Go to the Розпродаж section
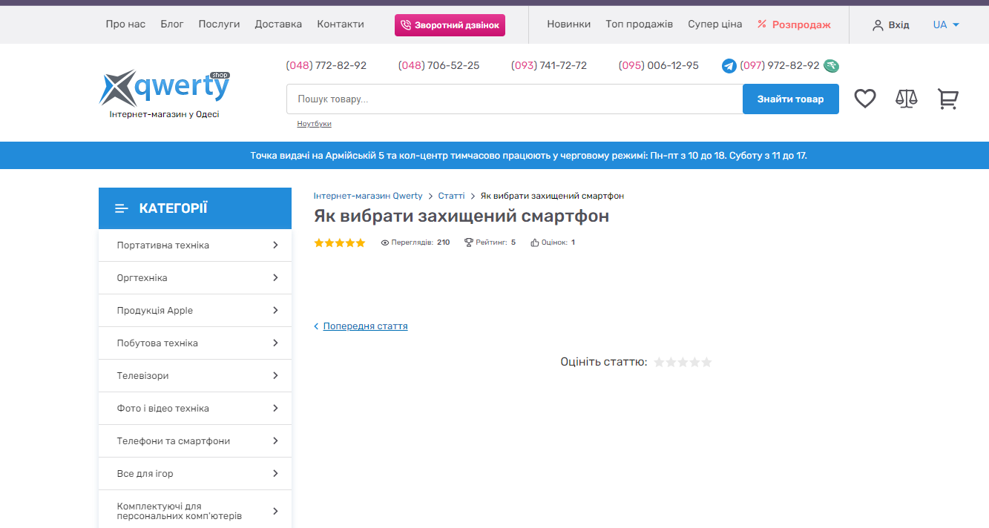 [x=801, y=24]
